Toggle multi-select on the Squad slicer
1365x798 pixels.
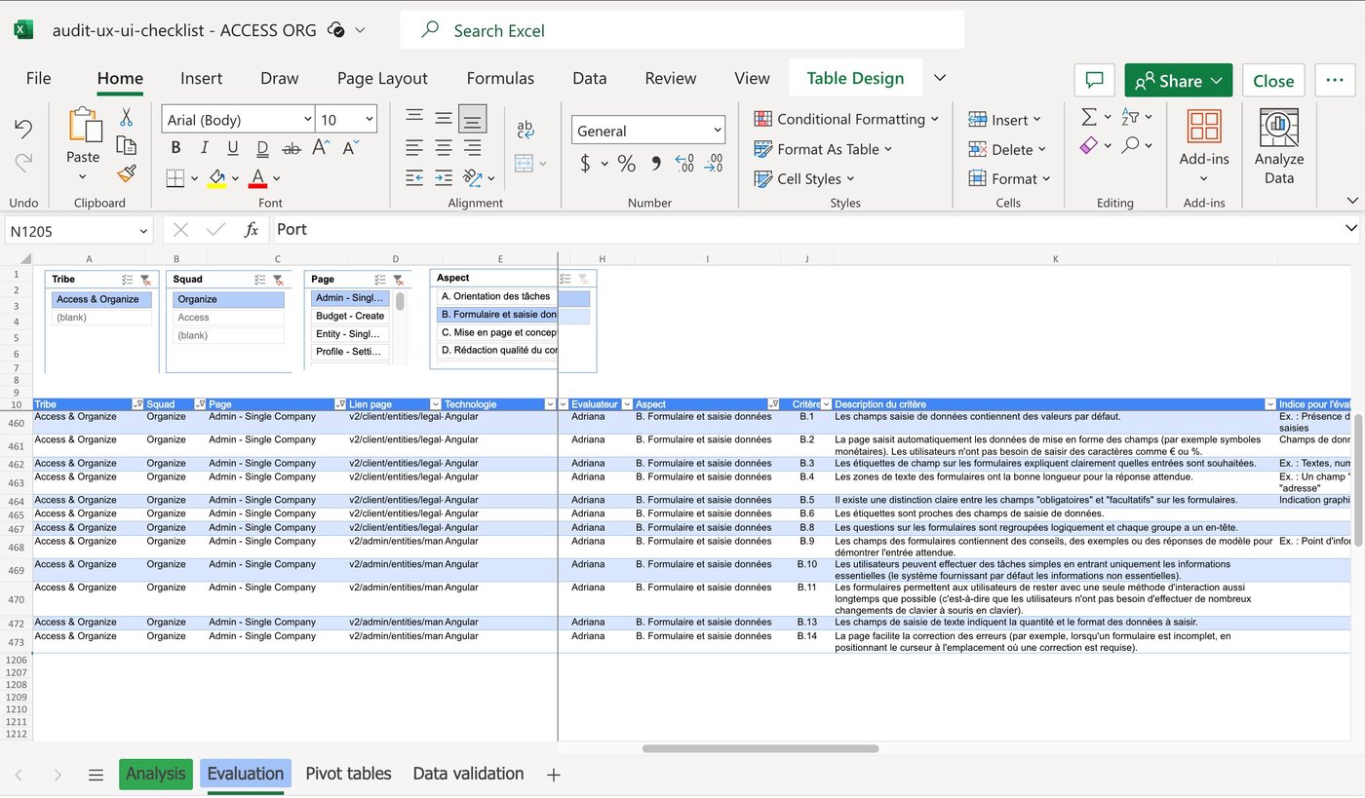tap(260, 280)
